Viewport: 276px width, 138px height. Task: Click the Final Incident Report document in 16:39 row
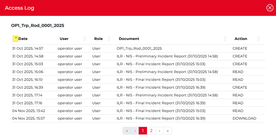coord(161,88)
